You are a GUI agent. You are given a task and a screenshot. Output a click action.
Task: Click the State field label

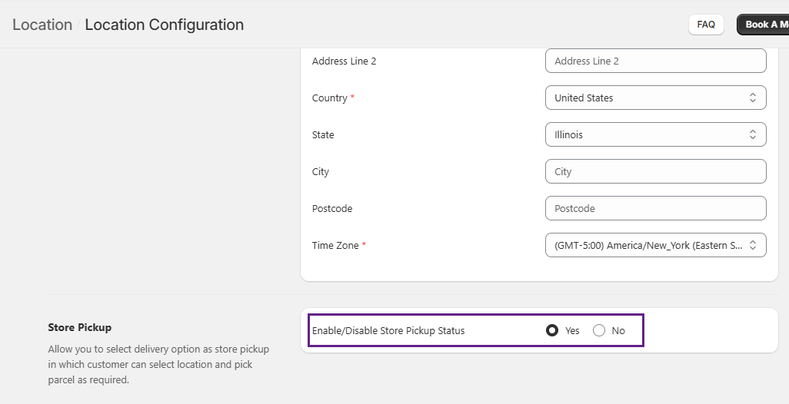coord(323,135)
